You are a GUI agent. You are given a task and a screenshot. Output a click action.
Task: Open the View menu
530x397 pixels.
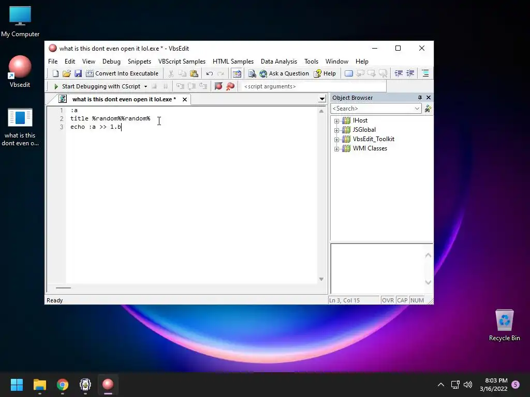click(x=89, y=62)
